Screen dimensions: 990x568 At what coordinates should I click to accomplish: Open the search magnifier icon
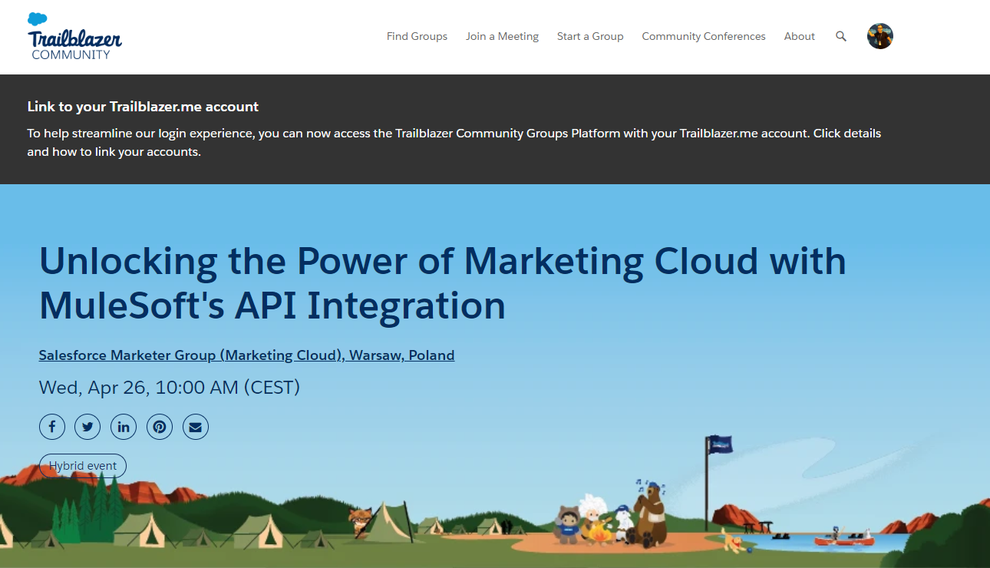pos(841,36)
